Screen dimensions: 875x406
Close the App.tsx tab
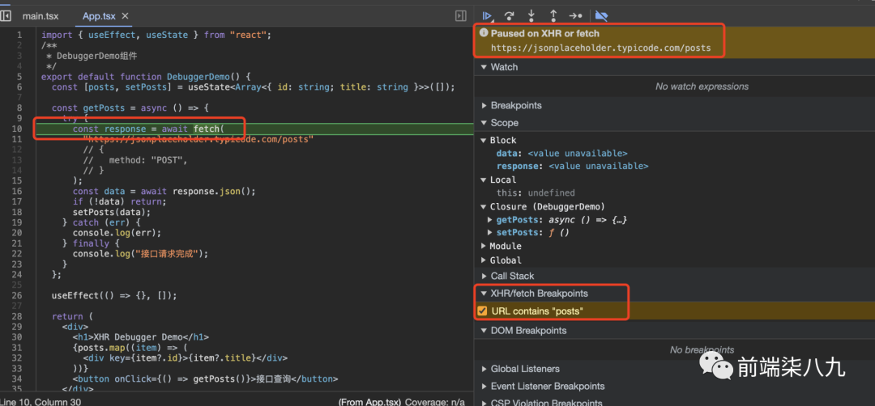pyautogui.click(x=125, y=16)
